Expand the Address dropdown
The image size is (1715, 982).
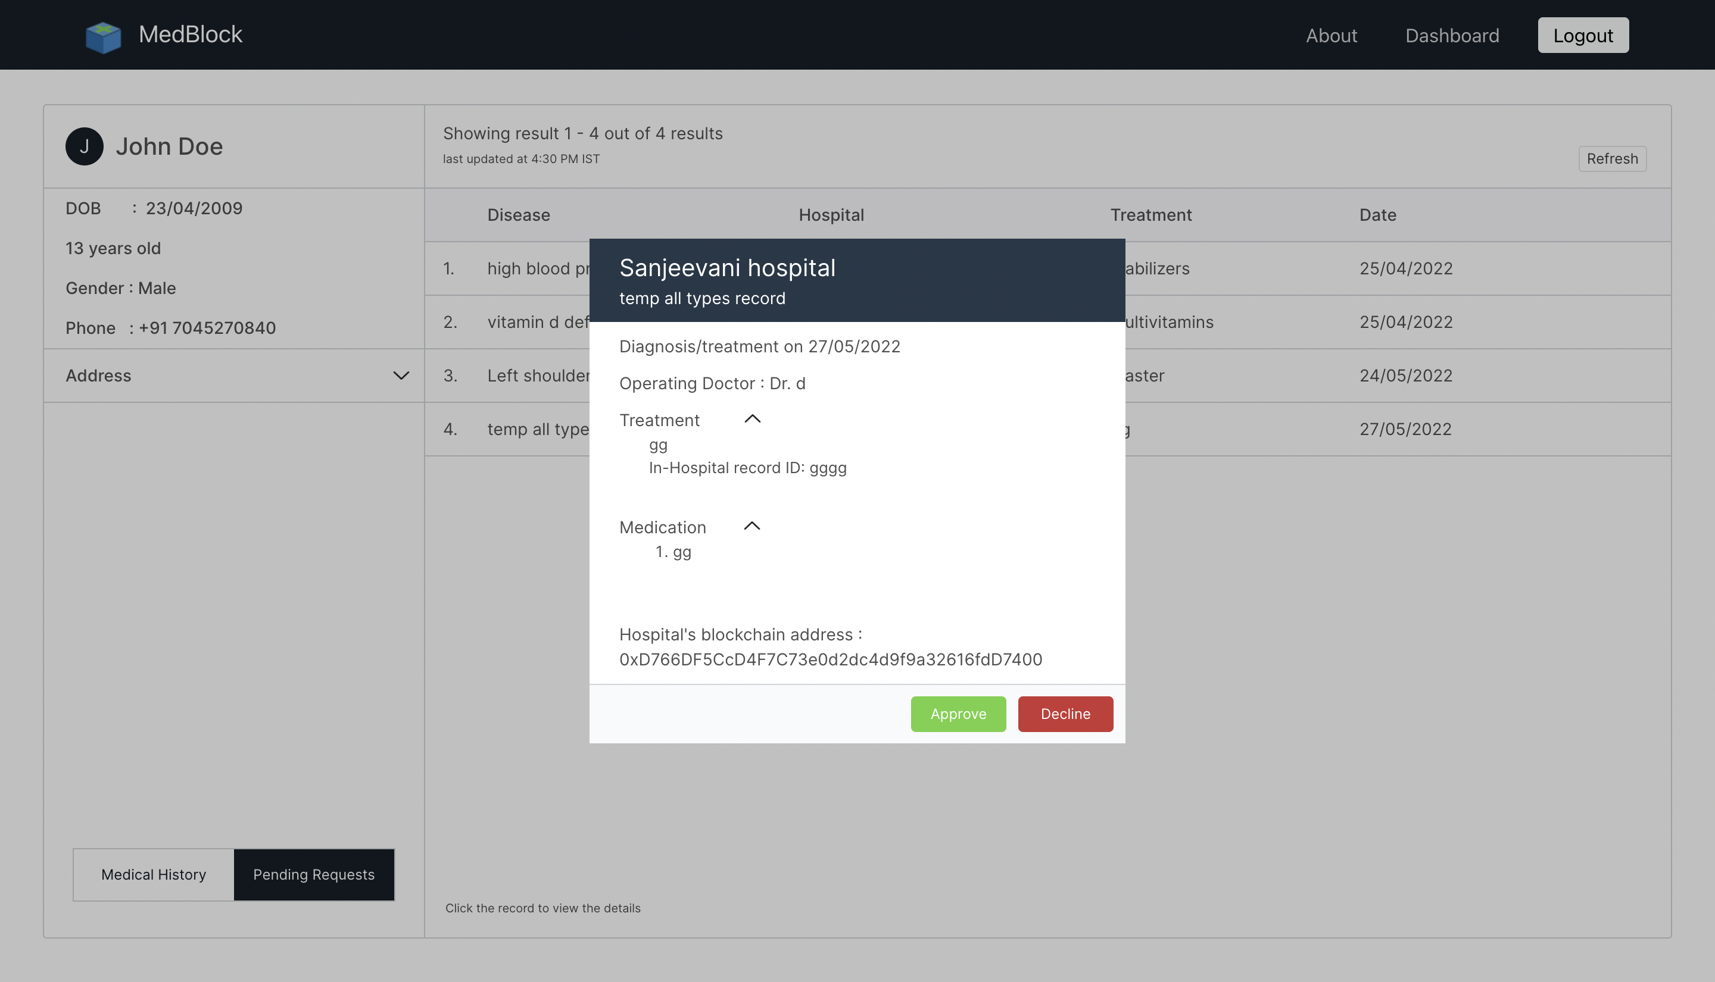pyautogui.click(x=401, y=376)
